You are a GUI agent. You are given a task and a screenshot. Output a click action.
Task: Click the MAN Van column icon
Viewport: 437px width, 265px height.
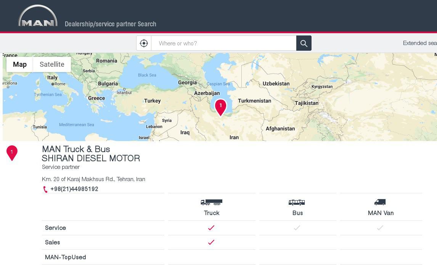(380, 202)
